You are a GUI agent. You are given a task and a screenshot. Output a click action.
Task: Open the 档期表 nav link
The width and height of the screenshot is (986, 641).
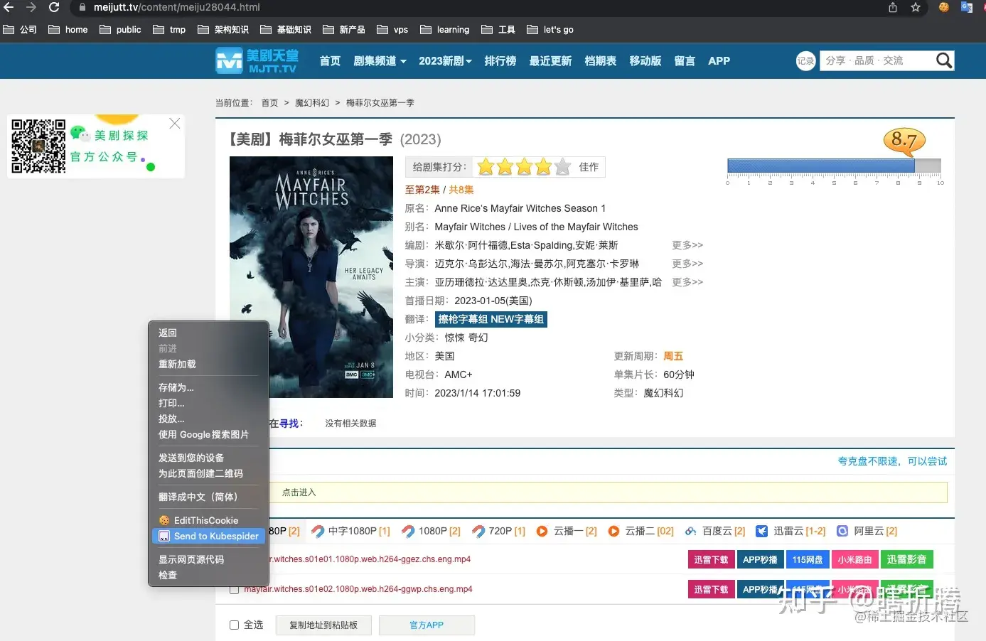[601, 61]
